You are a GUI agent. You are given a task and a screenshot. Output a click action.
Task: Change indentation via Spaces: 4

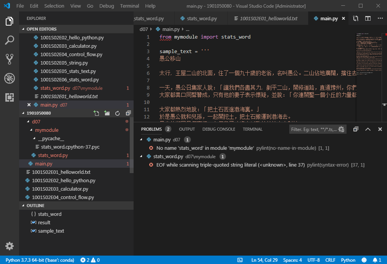[292, 260]
